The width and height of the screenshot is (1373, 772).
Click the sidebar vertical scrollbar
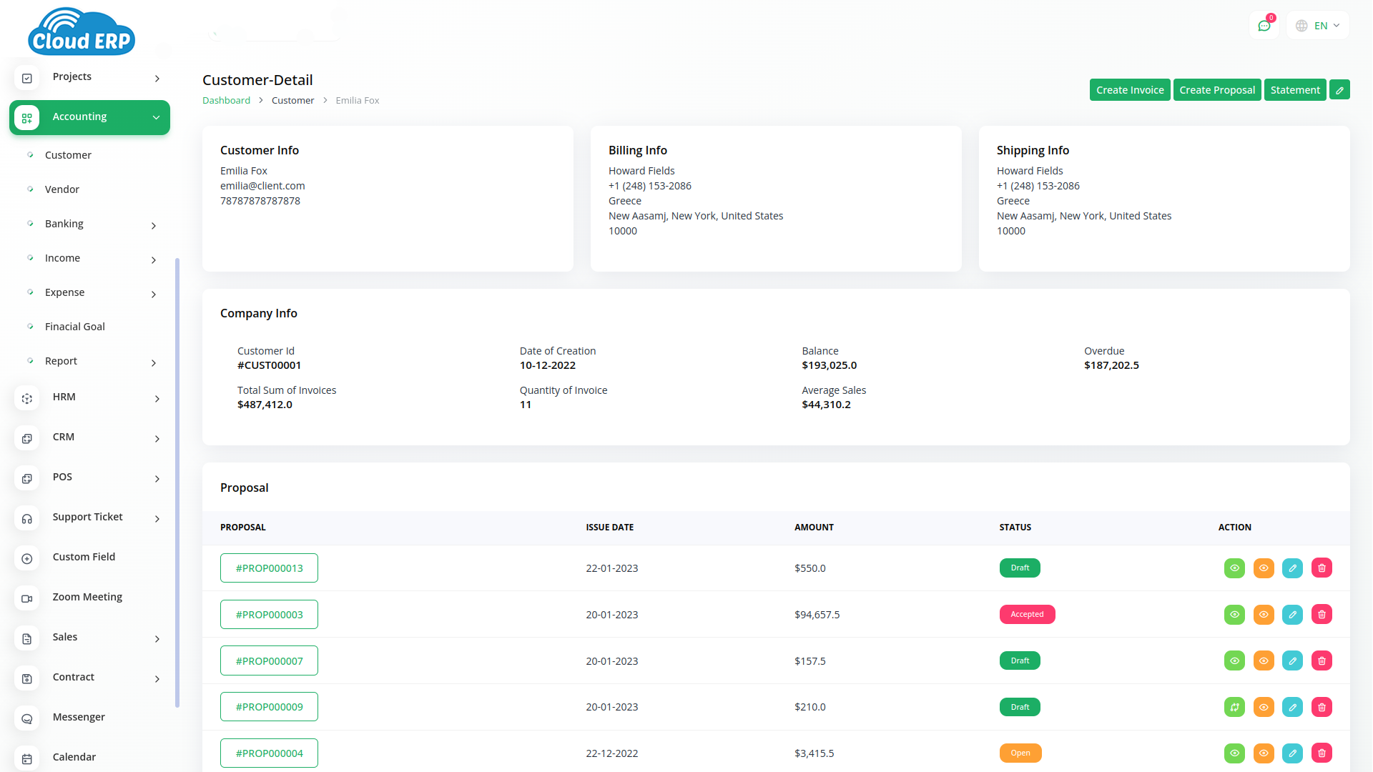tap(177, 482)
